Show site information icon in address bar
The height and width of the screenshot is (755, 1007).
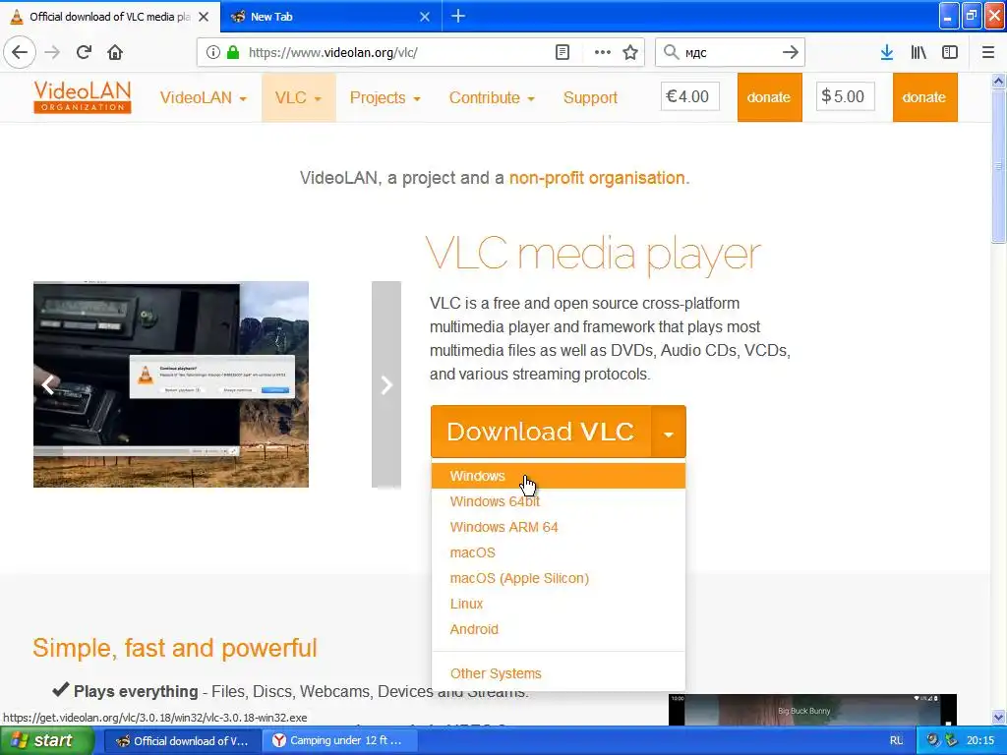point(213,52)
